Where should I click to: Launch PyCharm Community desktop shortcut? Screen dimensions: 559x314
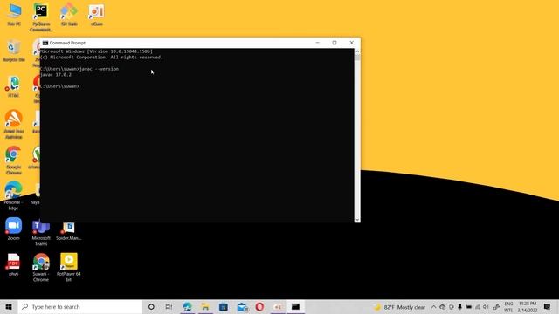click(41, 17)
